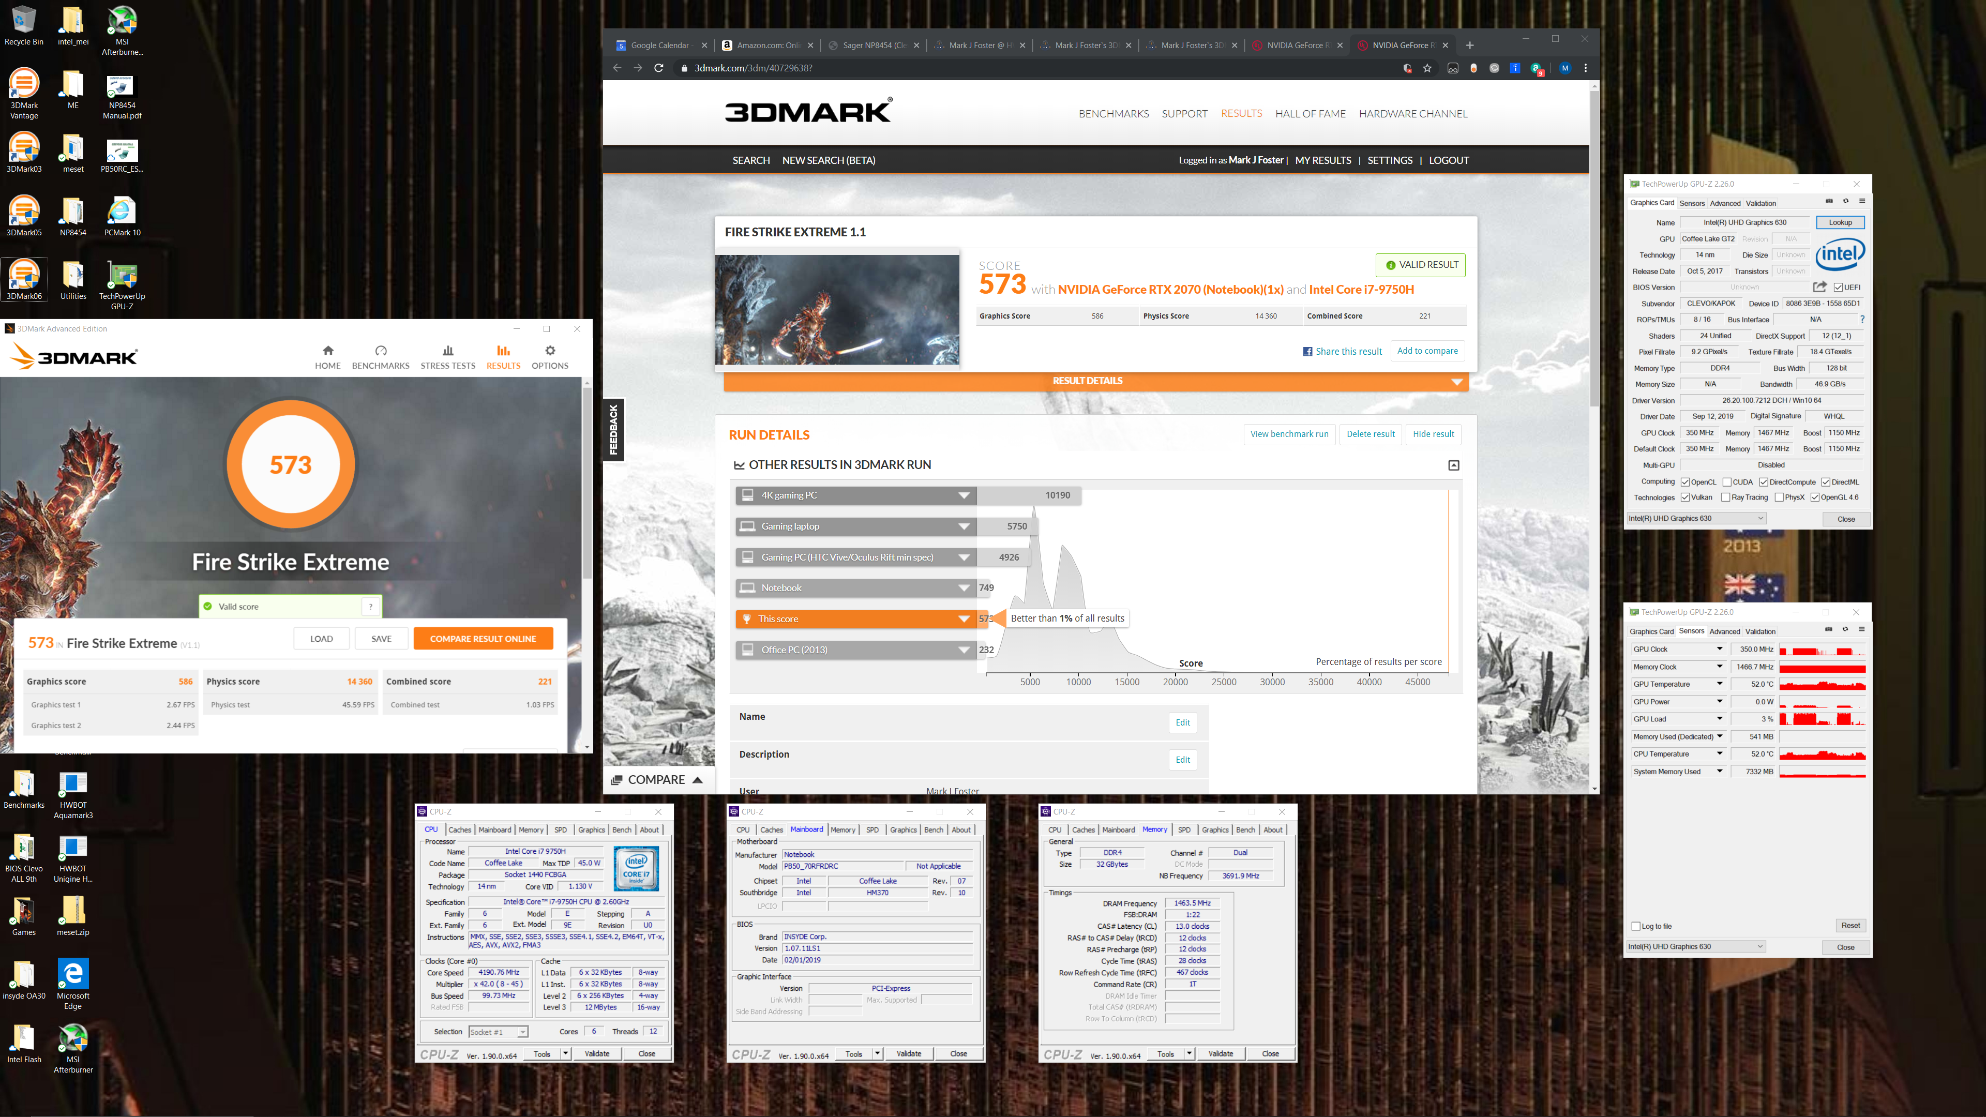Click the Lookup button in GPU-Z
This screenshot has width=1986, height=1117.
pos(1840,222)
